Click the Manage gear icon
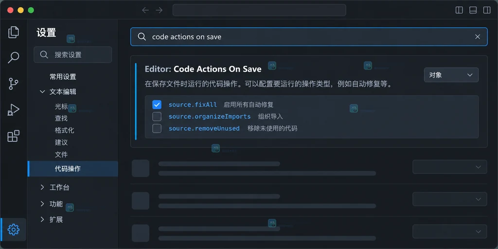The height and width of the screenshot is (249, 498). tap(13, 230)
